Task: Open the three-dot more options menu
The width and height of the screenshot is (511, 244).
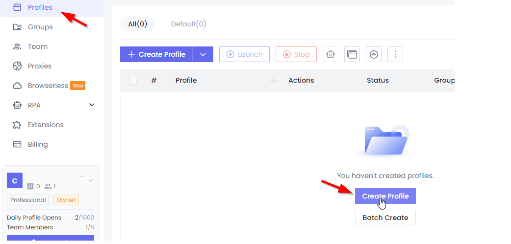Action: coord(395,54)
